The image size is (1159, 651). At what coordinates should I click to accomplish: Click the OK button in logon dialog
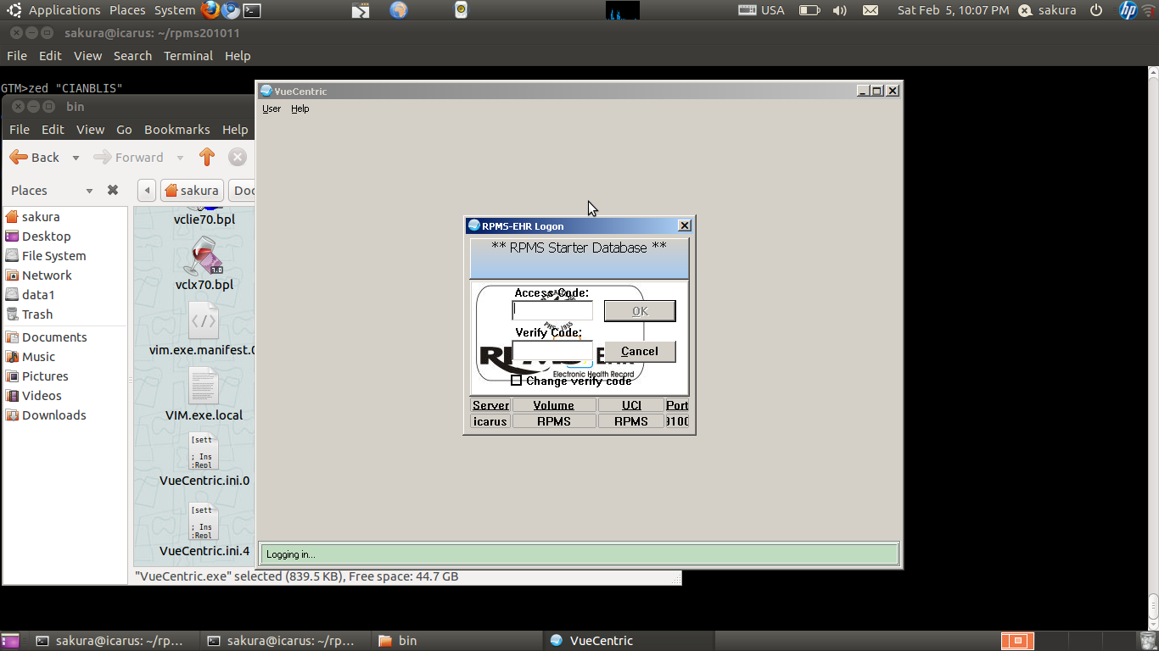coord(640,311)
